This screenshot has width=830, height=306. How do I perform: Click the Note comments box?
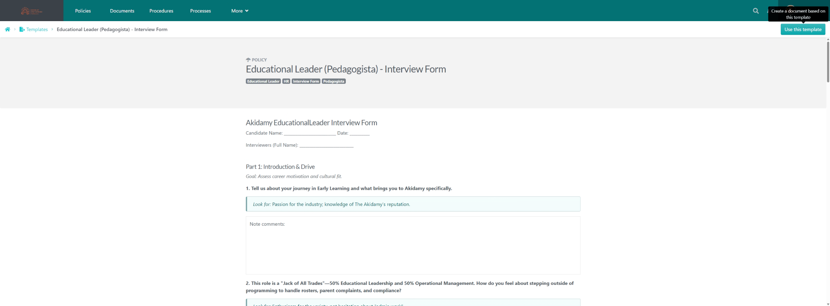(x=413, y=245)
